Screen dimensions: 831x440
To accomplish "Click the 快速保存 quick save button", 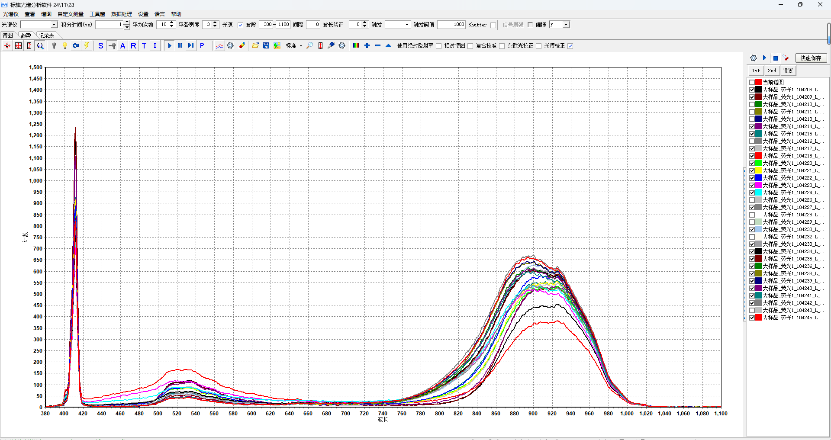I will (811, 58).
